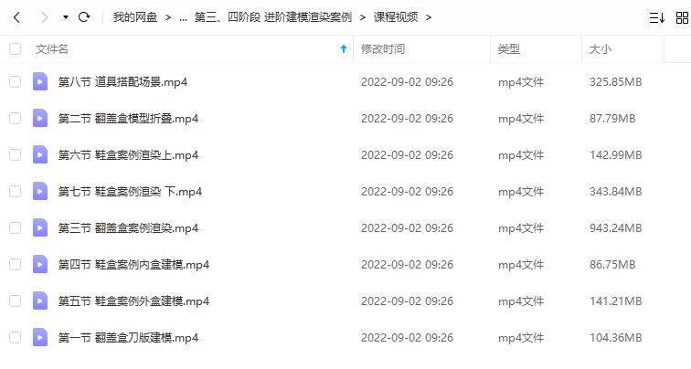Sort files by 大小 column header

click(x=601, y=49)
